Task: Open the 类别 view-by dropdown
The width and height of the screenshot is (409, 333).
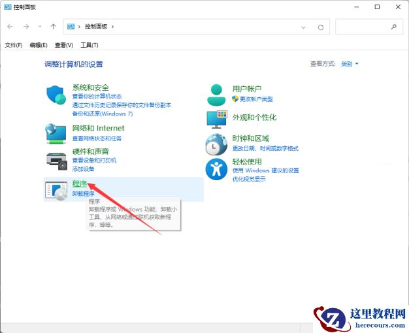Action: click(x=350, y=64)
